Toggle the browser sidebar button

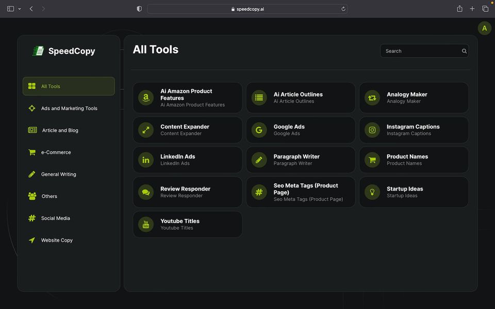pos(10,9)
